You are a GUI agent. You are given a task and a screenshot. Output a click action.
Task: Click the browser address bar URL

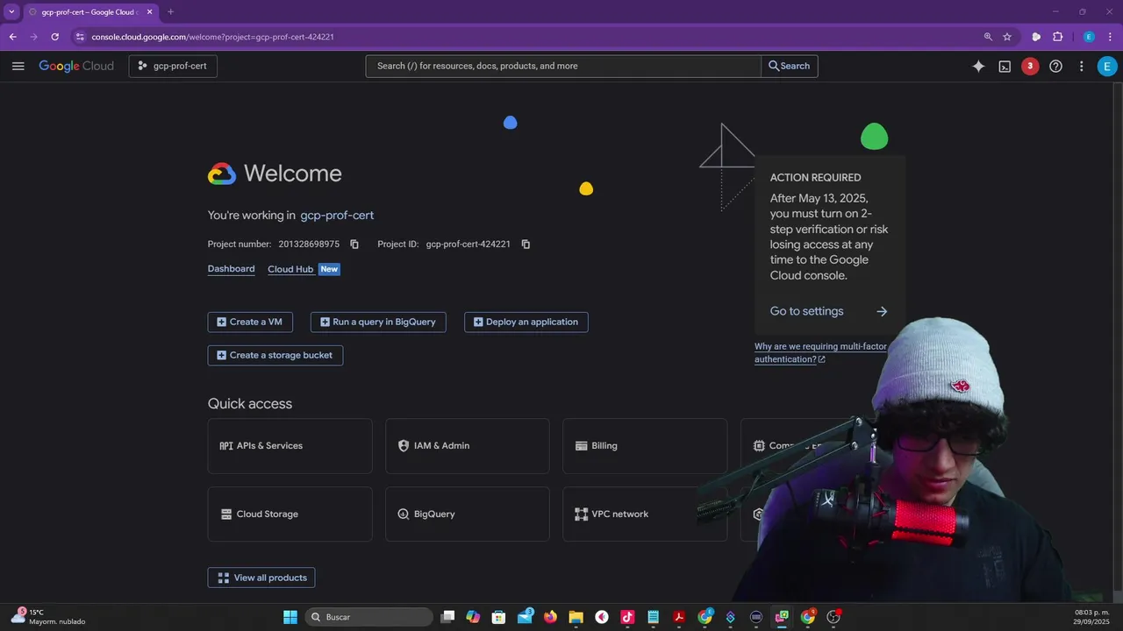213,37
